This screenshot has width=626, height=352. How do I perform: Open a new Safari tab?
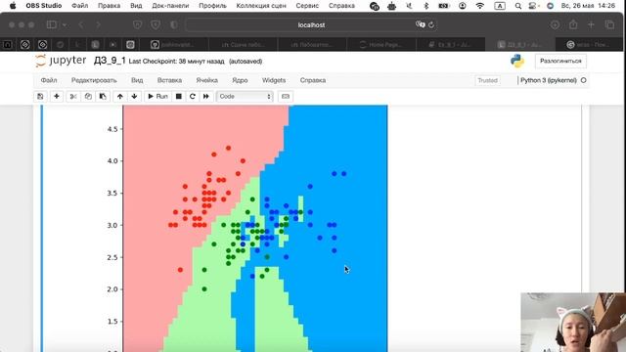(x=591, y=24)
